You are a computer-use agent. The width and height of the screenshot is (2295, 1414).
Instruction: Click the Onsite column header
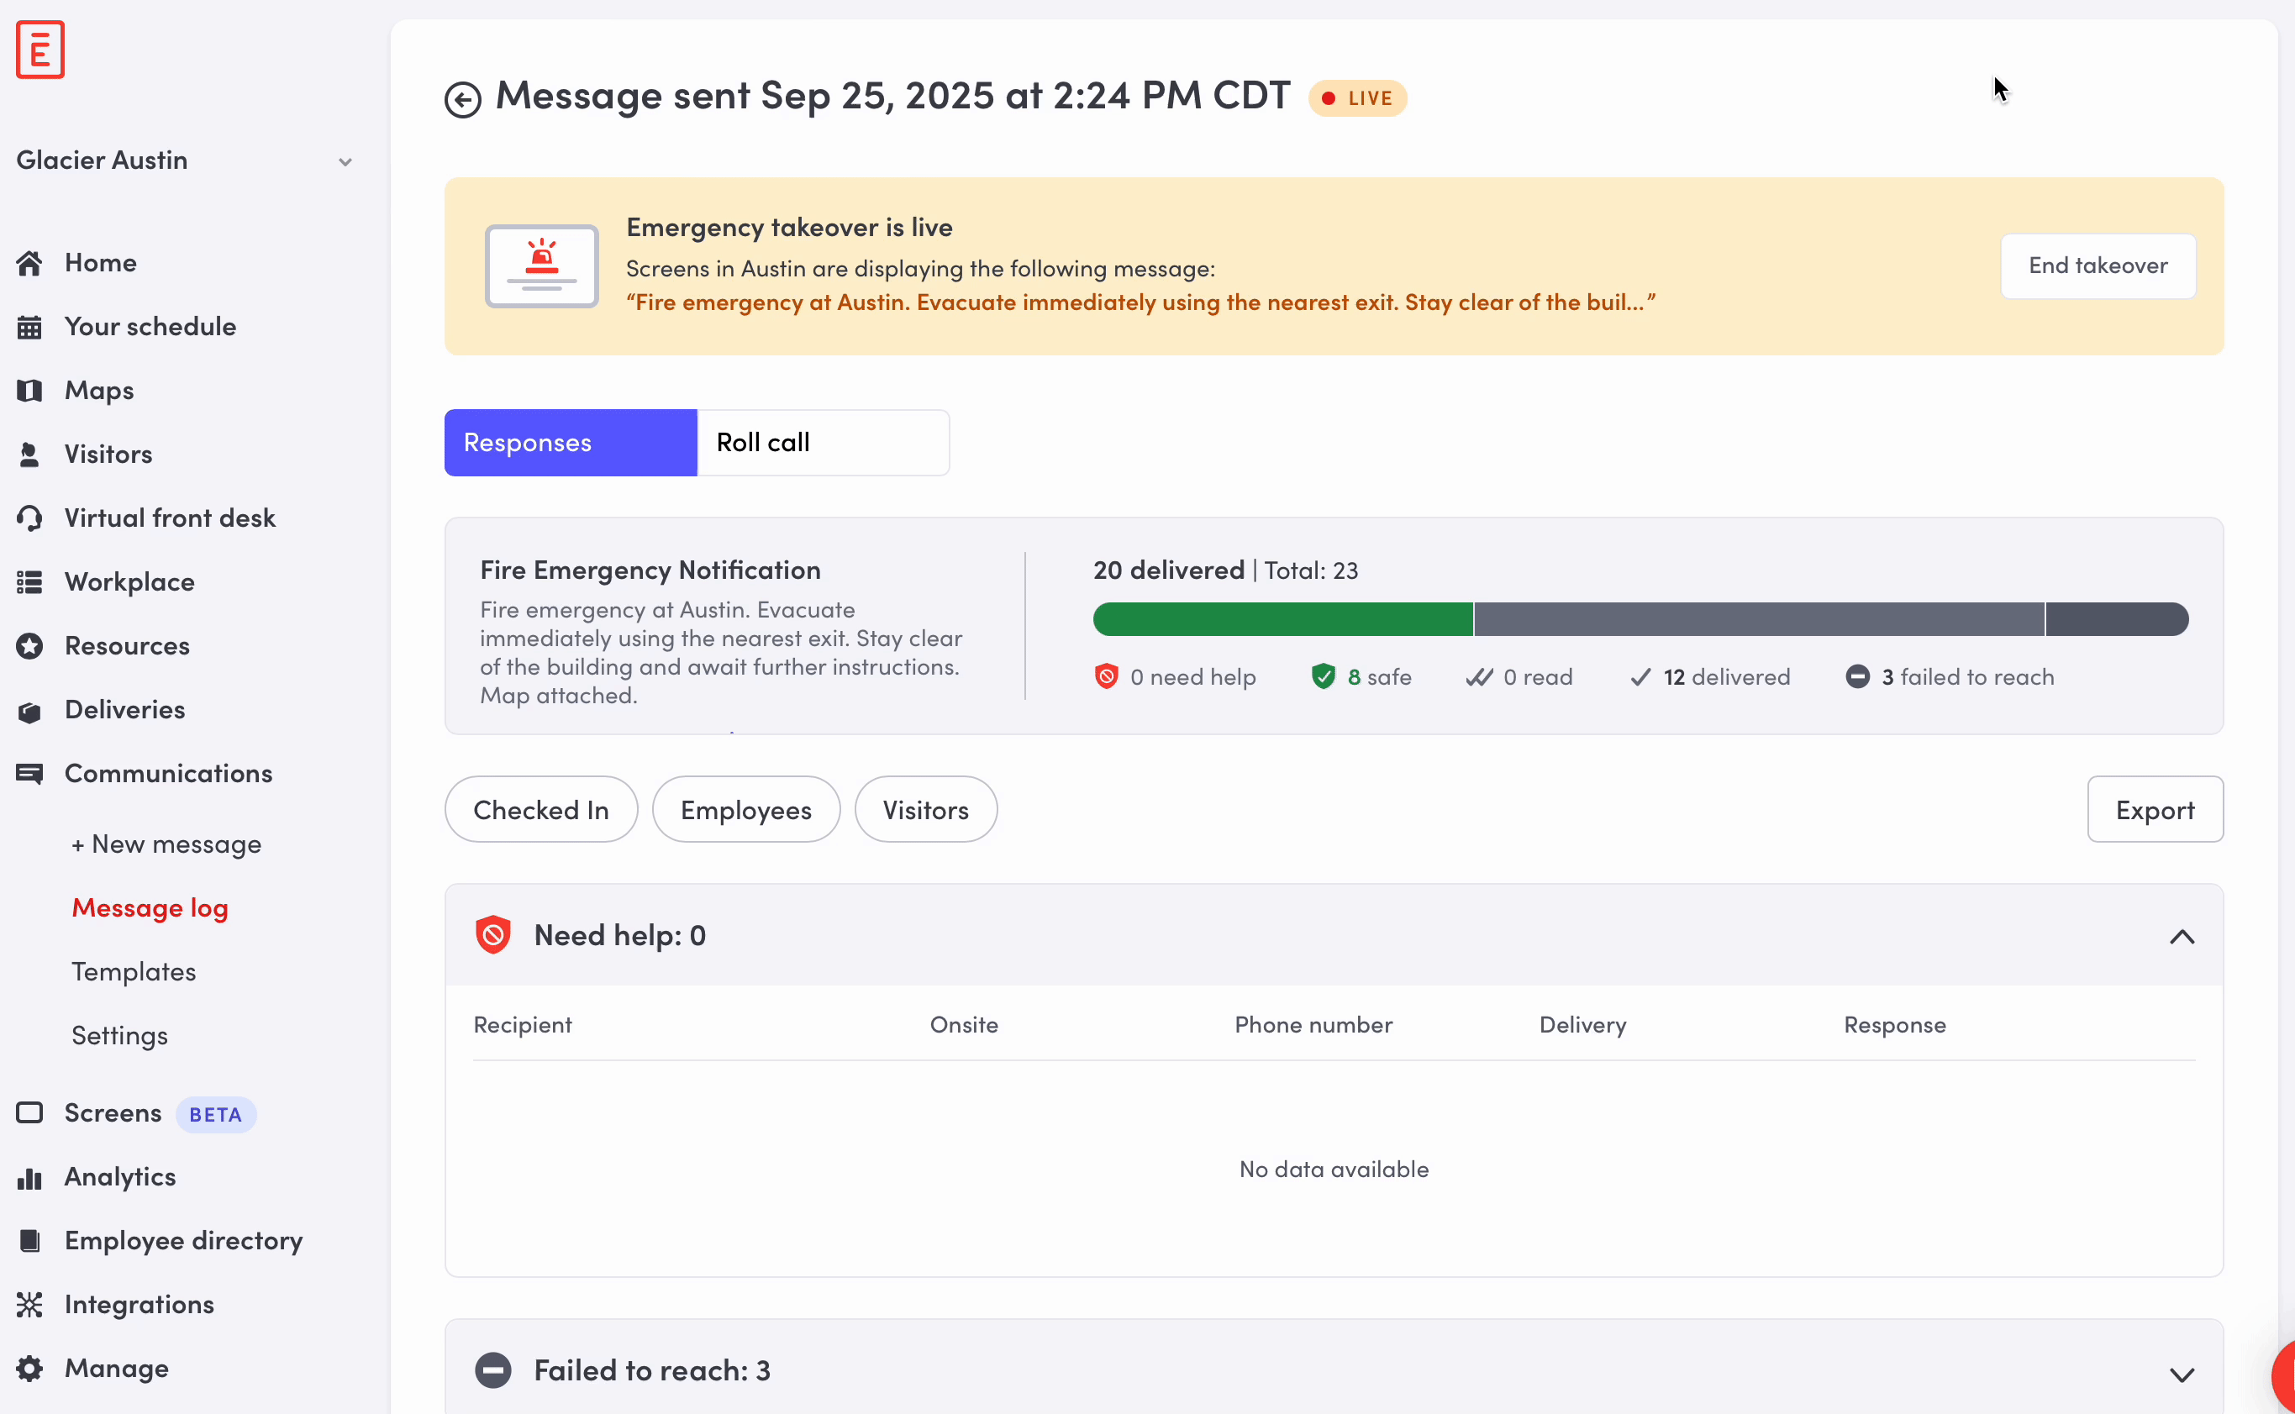coord(964,1025)
